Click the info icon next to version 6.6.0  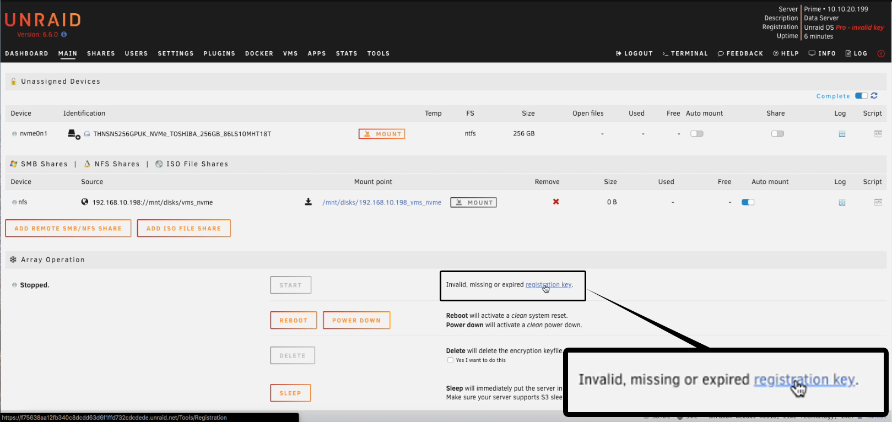[64, 35]
